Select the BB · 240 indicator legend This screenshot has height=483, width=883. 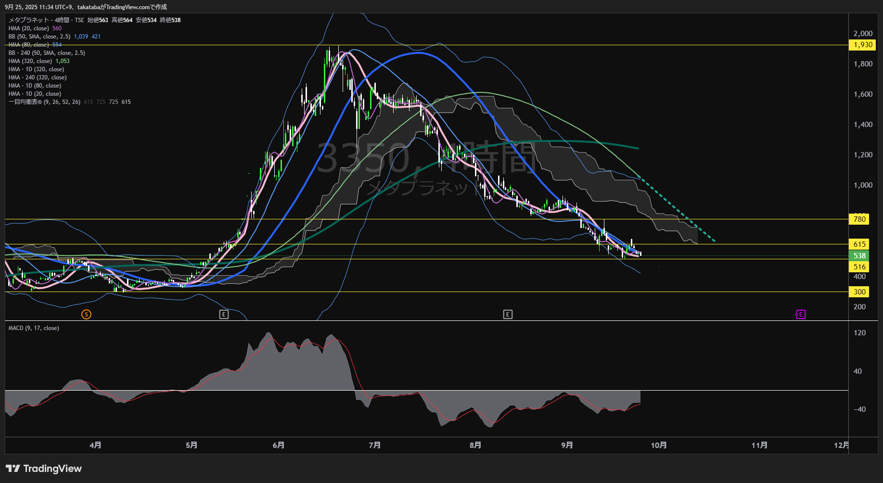click(x=47, y=53)
